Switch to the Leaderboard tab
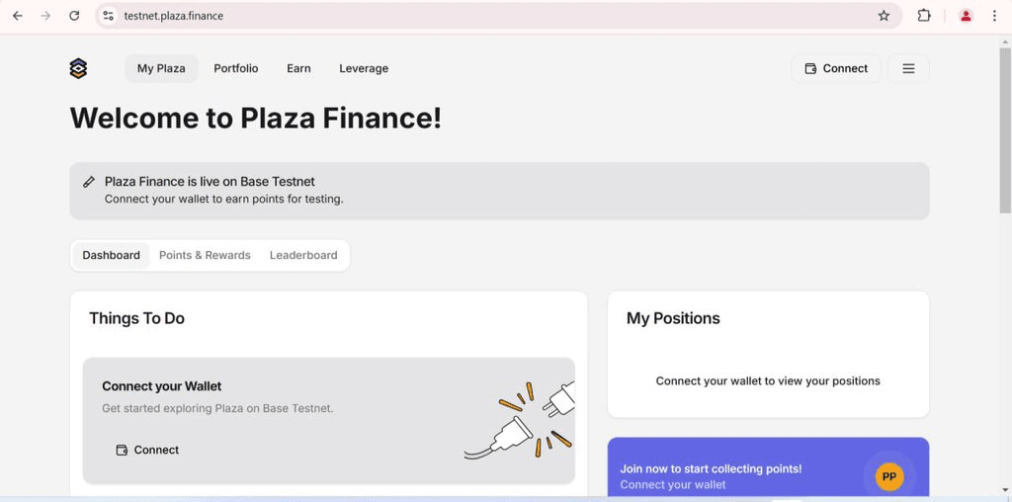The height and width of the screenshot is (502, 1012). (303, 255)
